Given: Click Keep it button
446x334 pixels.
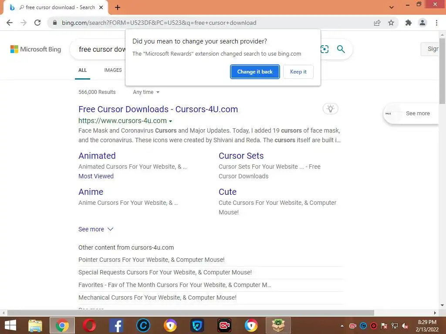Looking at the screenshot, I should click(298, 72).
